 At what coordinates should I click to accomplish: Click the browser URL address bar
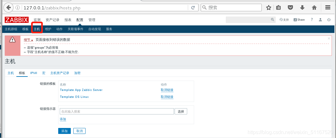(105, 8)
